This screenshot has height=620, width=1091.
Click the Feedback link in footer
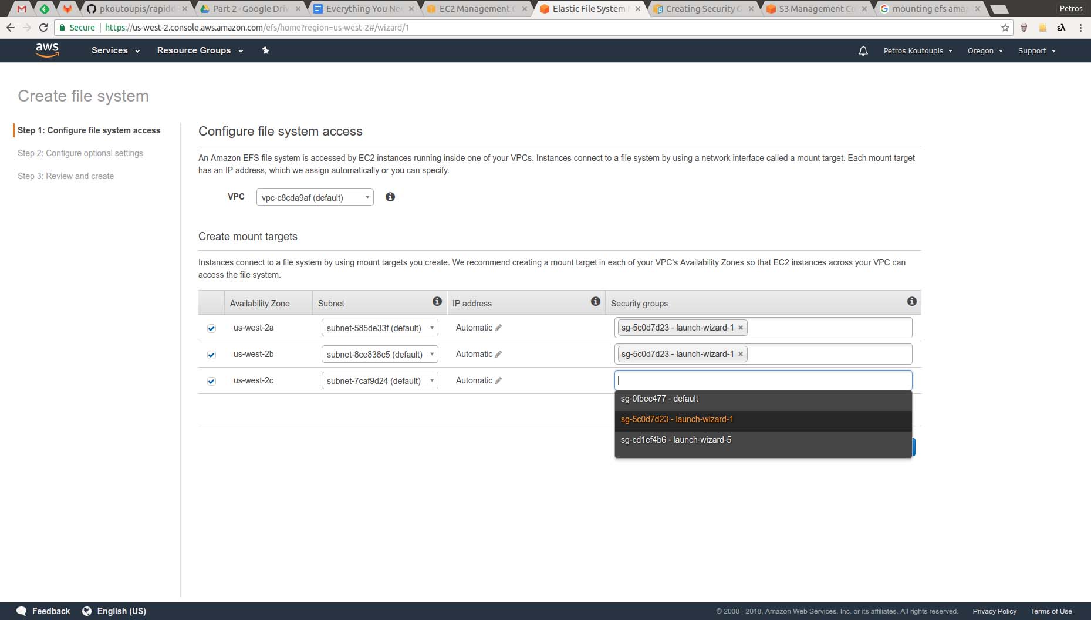click(51, 611)
